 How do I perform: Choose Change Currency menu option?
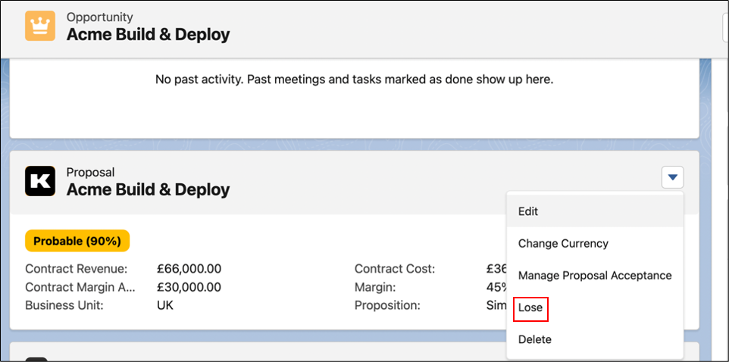pyautogui.click(x=595, y=244)
